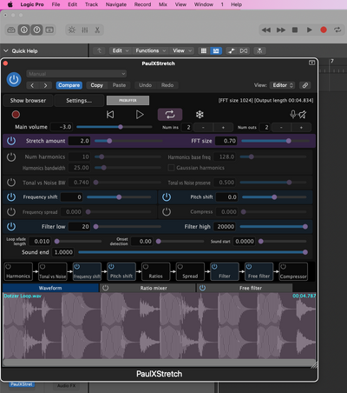
Task: Switch to the Ratio mixer tab
Action: pos(147,288)
